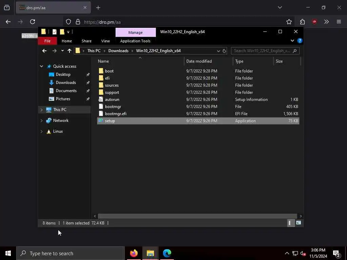347x260 pixels.
Task: Expand the Network tree node
Action: coord(42,121)
